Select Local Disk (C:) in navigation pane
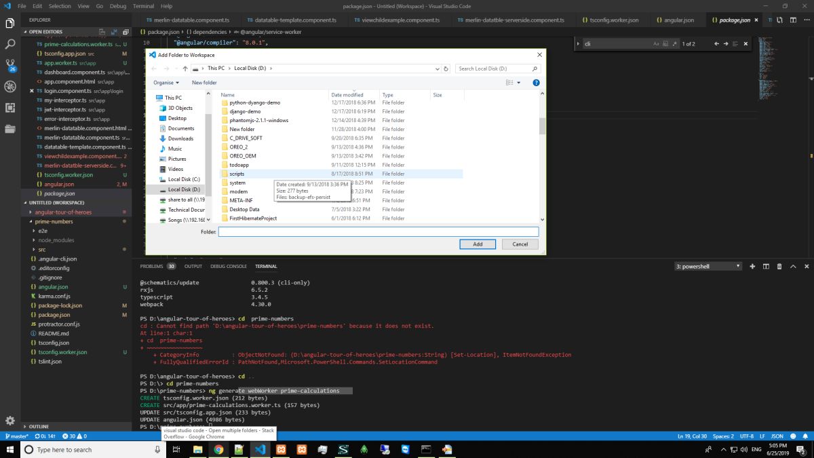 184,179
